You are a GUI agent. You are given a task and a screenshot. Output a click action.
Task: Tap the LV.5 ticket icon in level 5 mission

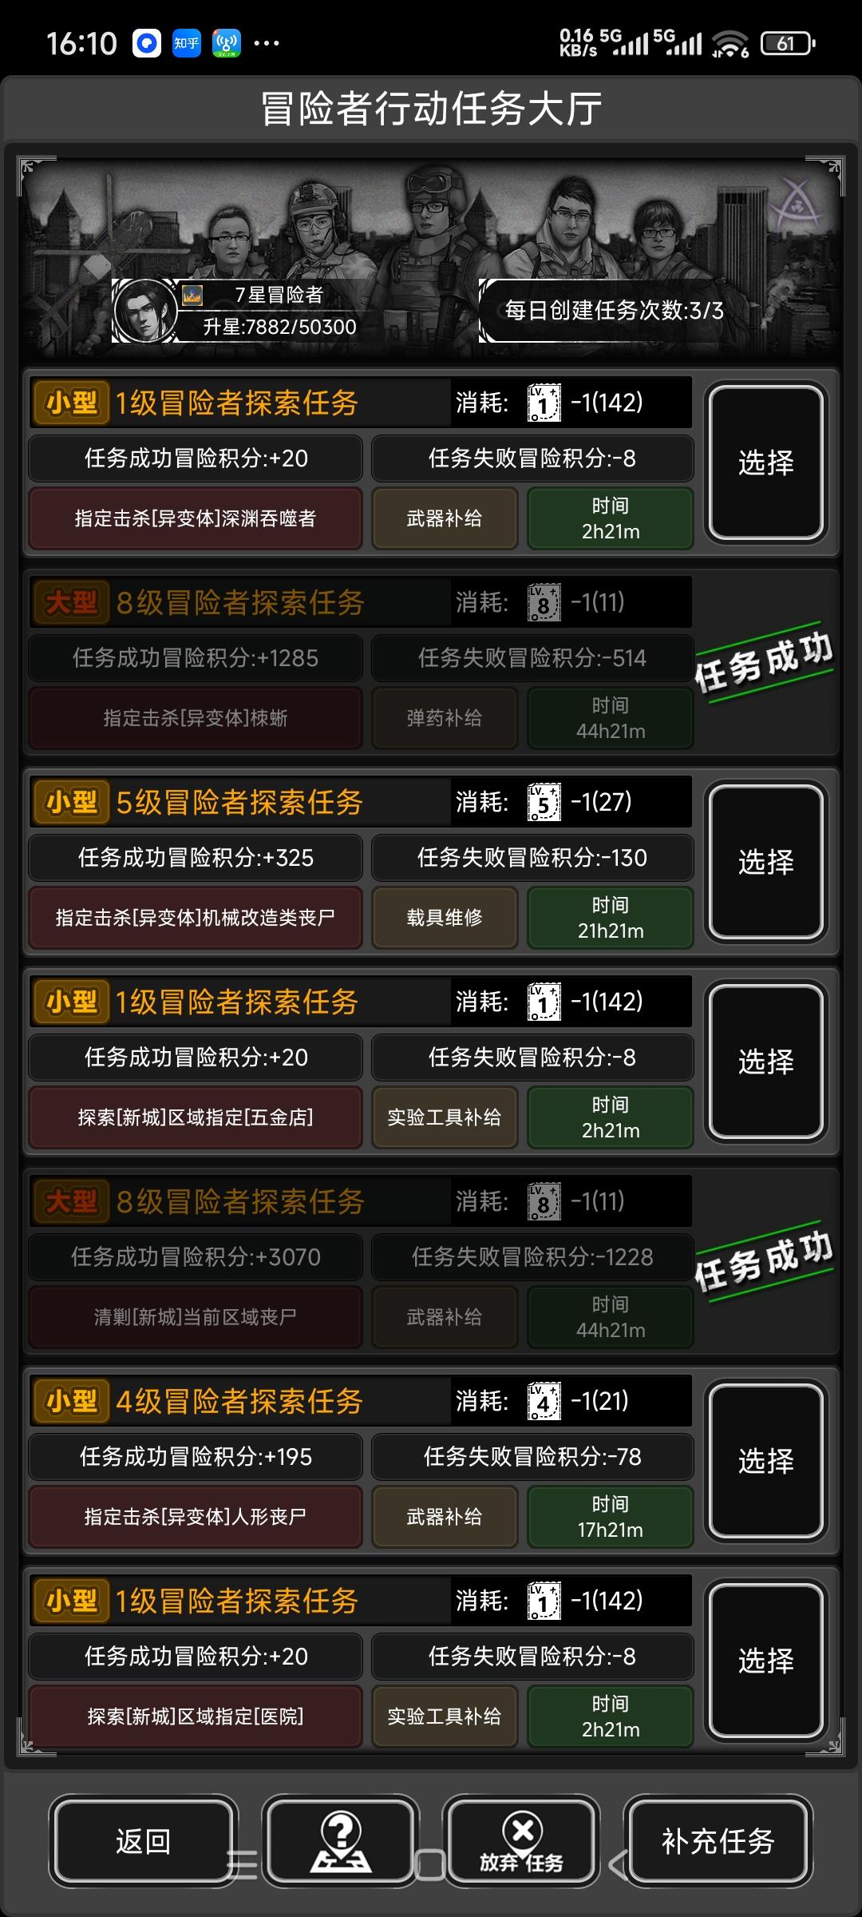(x=544, y=802)
